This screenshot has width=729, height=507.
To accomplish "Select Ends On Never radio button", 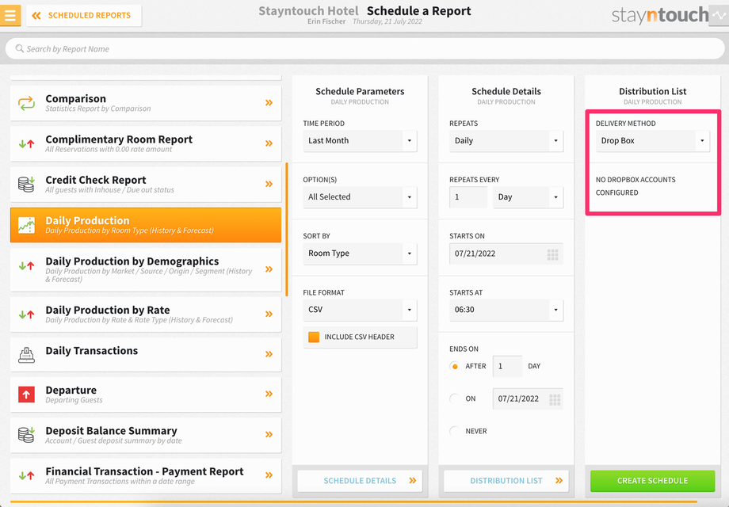I will [x=455, y=431].
